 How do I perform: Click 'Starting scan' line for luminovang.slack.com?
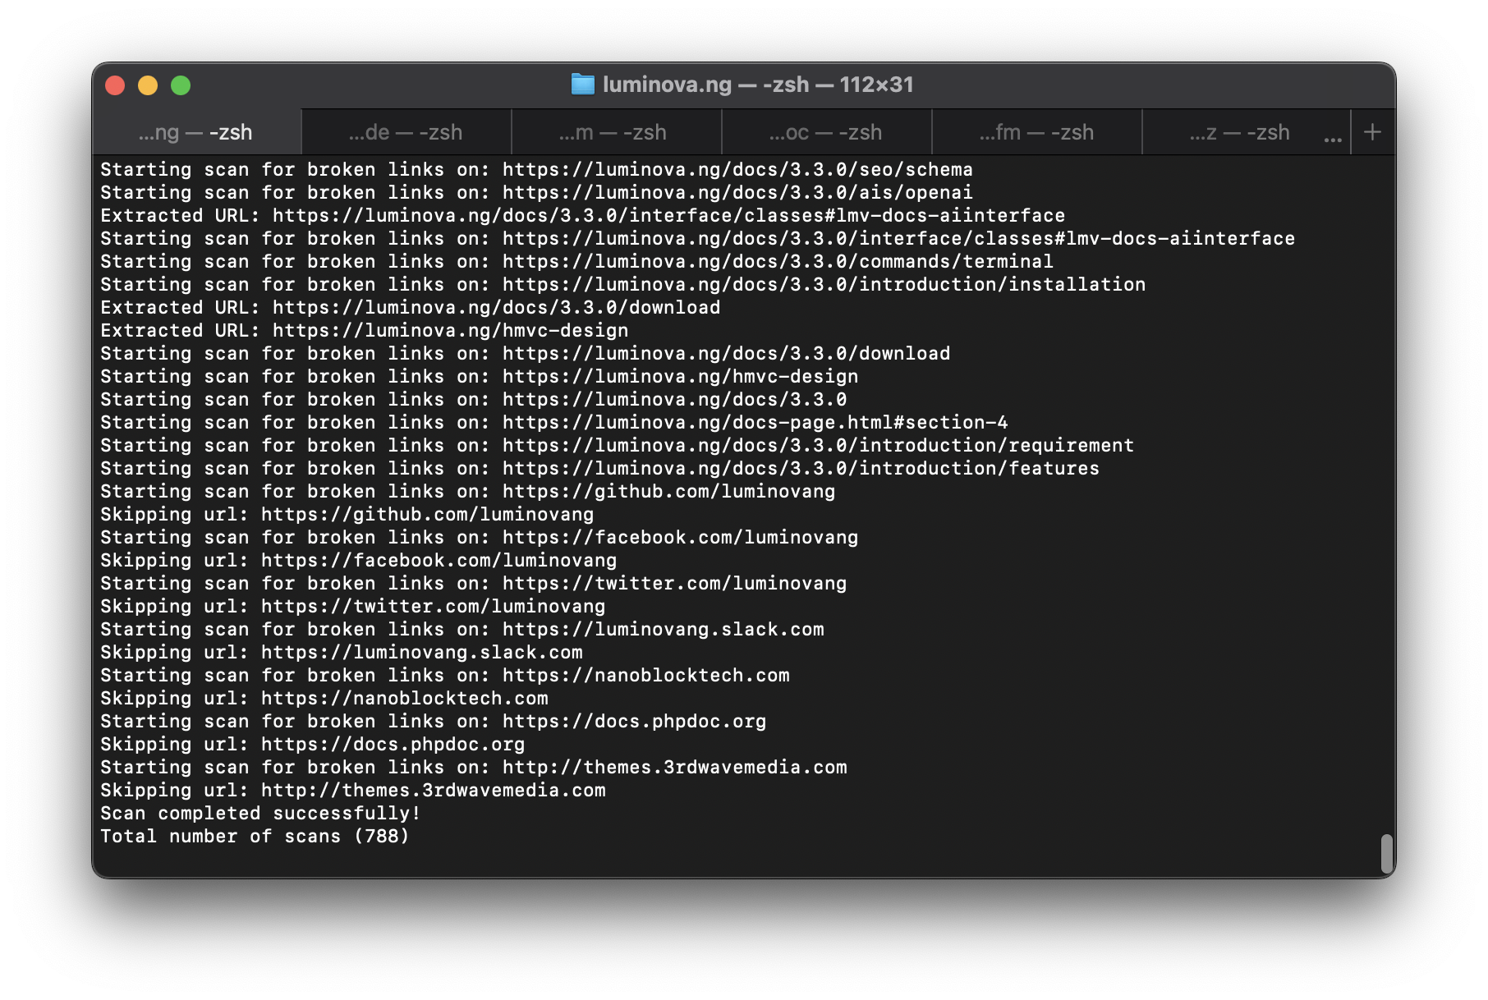tap(462, 630)
